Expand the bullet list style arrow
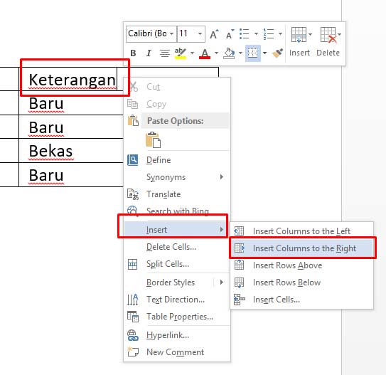 coord(256,33)
